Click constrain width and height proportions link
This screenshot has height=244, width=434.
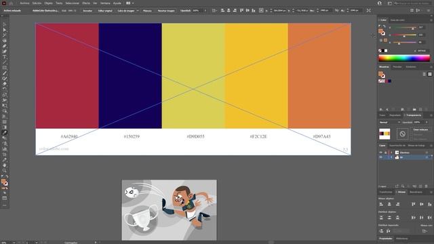click(x=336, y=11)
